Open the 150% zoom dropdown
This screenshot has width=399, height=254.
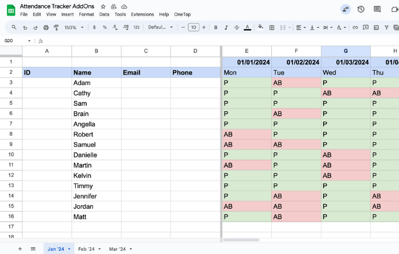click(x=74, y=27)
